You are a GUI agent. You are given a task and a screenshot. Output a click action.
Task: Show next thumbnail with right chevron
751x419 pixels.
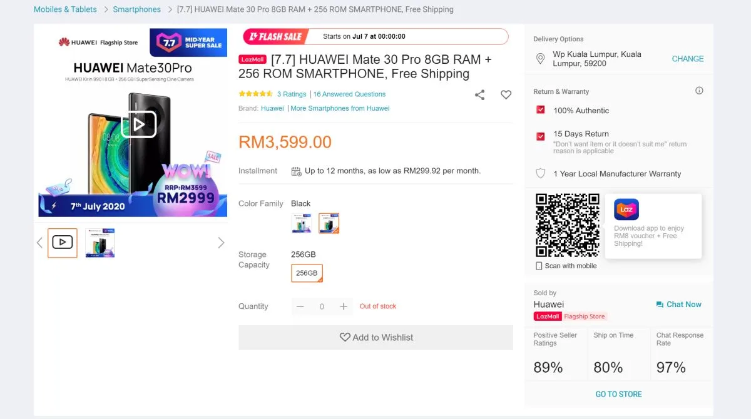tap(221, 243)
